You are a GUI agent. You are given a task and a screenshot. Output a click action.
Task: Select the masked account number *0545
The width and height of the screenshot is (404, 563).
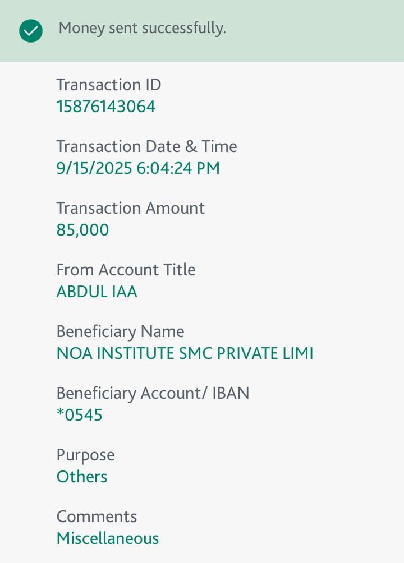click(80, 415)
